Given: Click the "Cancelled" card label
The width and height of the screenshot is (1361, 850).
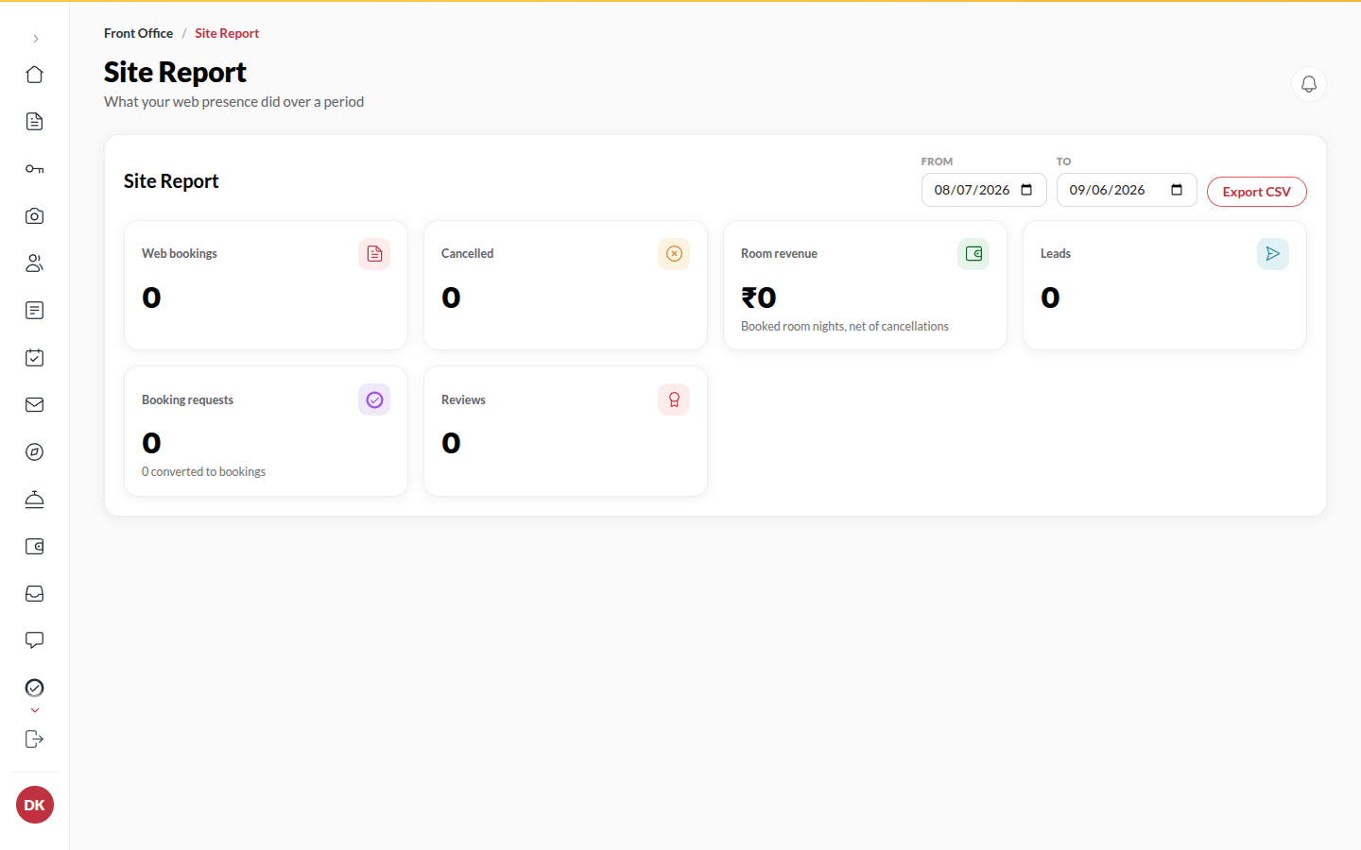Looking at the screenshot, I should click(467, 253).
